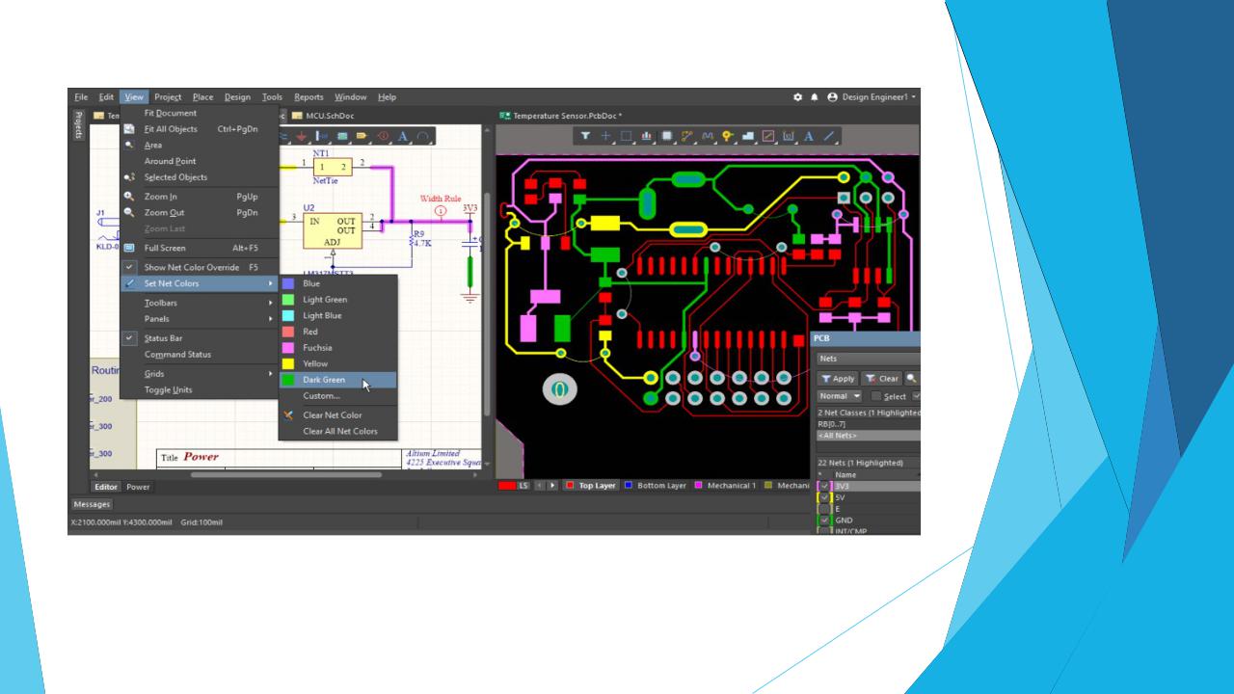Activate the interactive routing tool in PCB toolbar
Viewport: 1234px width, 694px height.
tap(687, 136)
